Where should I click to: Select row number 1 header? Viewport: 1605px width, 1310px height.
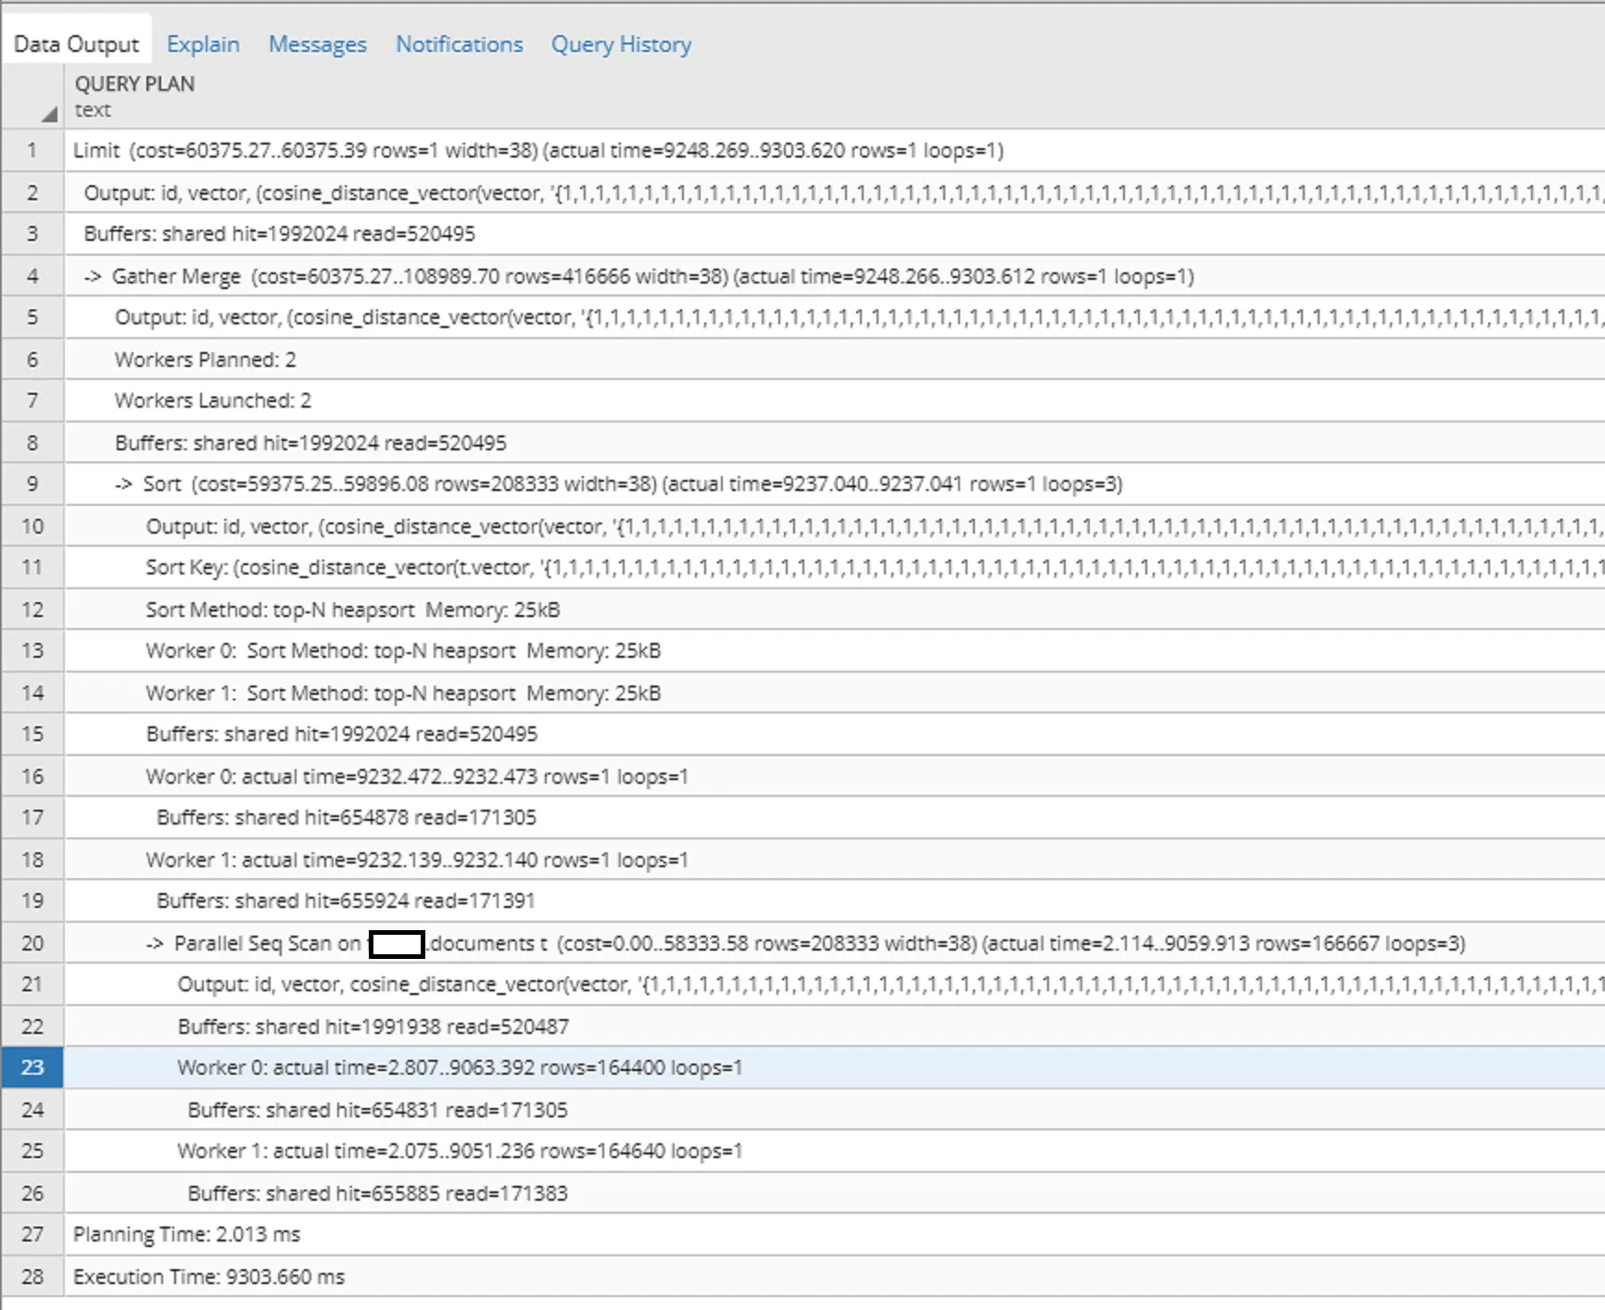32,150
